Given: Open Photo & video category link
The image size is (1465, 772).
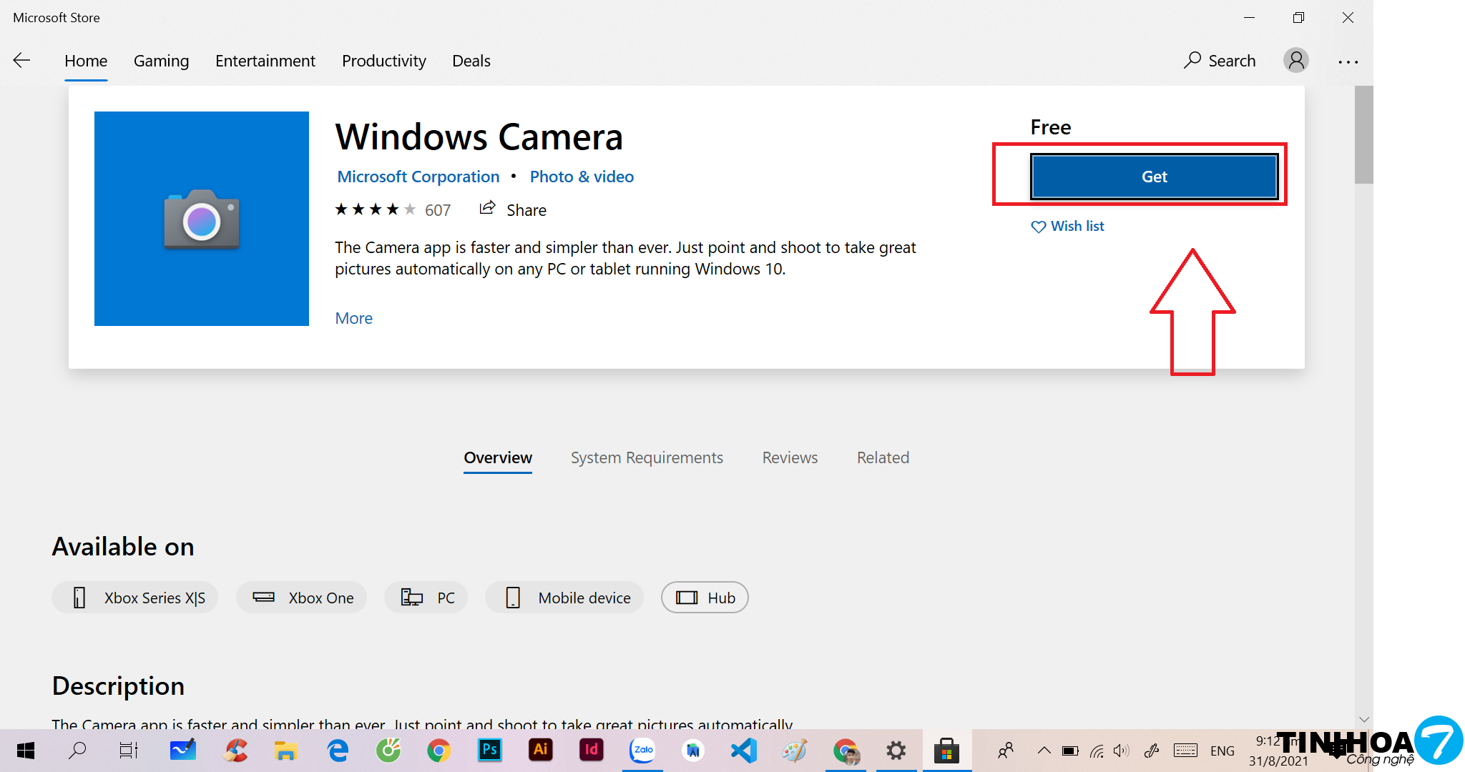Looking at the screenshot, I should point(581,177).
